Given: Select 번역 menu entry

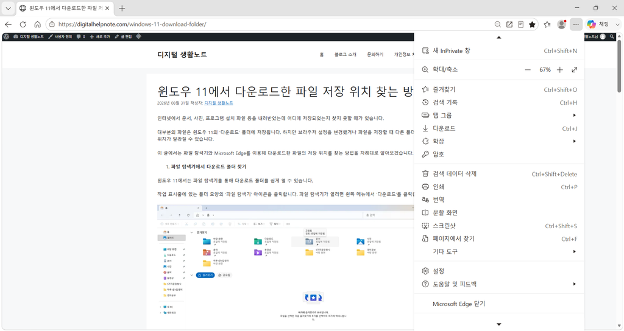Looking at the screenshot, I should click(499, 200).
